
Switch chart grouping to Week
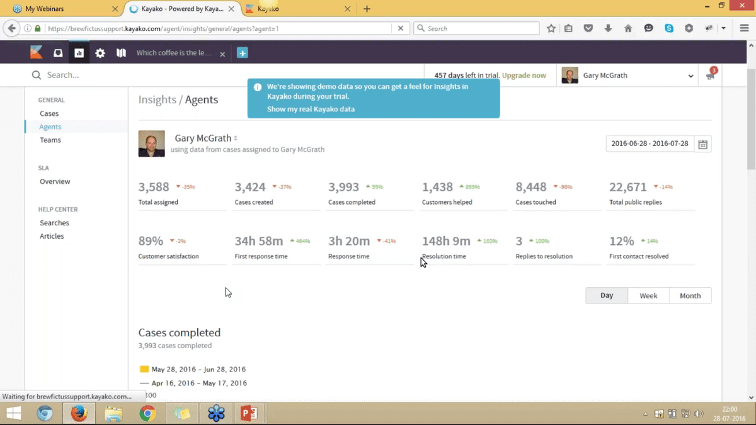point(648,296)
